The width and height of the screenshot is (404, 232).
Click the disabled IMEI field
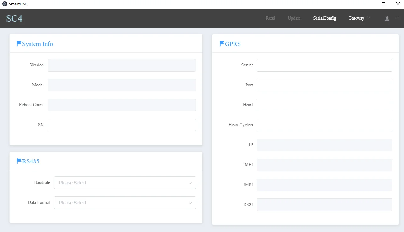[x=324, y=165]
